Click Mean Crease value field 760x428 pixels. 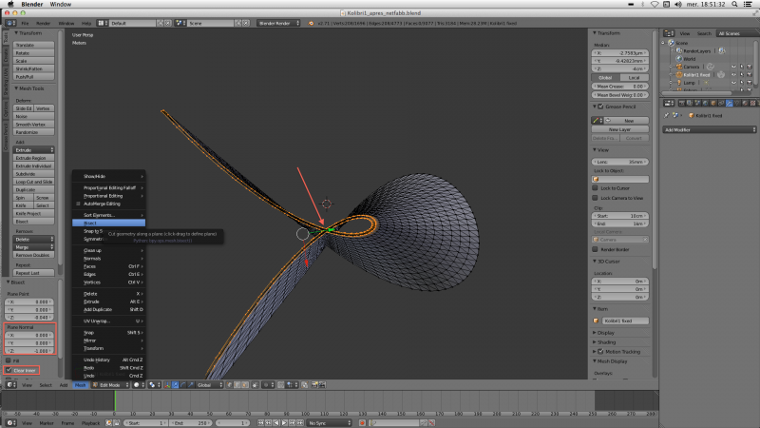coord(620,87)
